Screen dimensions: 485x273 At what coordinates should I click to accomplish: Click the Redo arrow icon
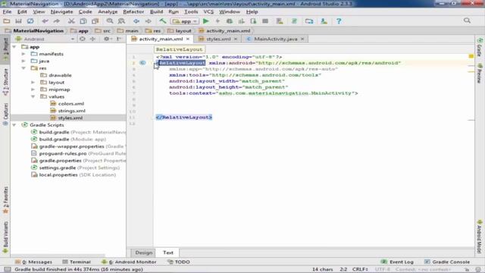(57, 21)
